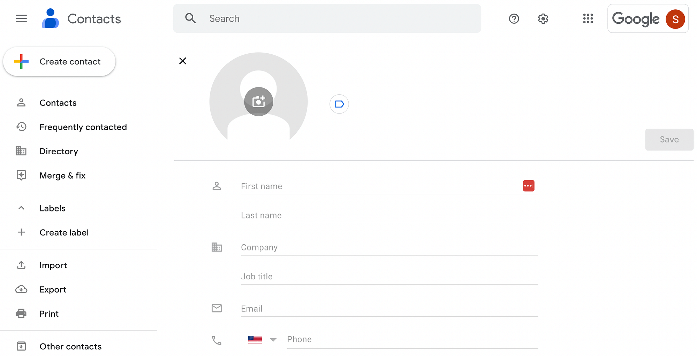Open the Directory section
Image resolution: width=697 pixels, height=356 pixels.
pyautogui.click(x=59, y=151)
